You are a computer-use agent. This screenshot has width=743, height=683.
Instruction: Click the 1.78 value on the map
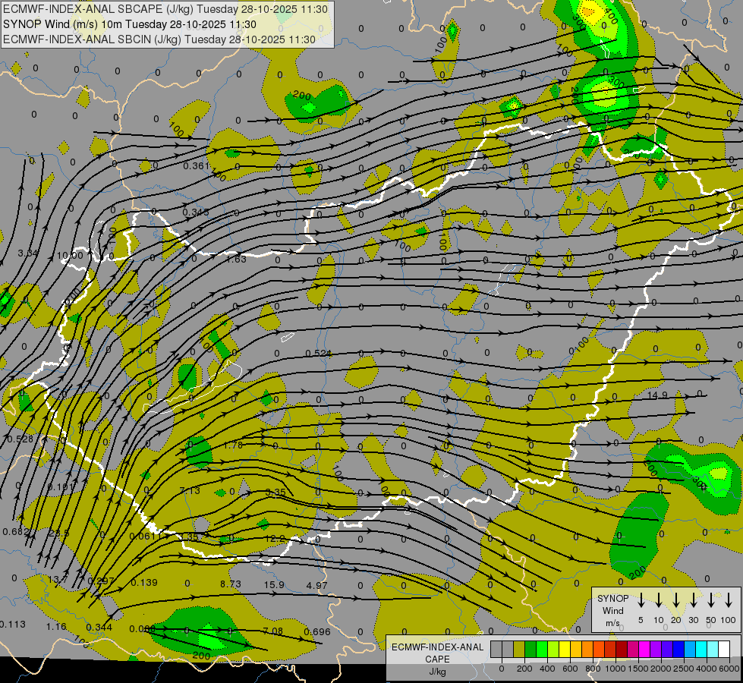(233, 445)
